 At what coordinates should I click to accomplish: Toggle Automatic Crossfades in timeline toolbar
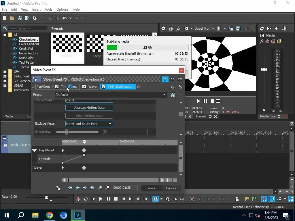coord(272,199)
